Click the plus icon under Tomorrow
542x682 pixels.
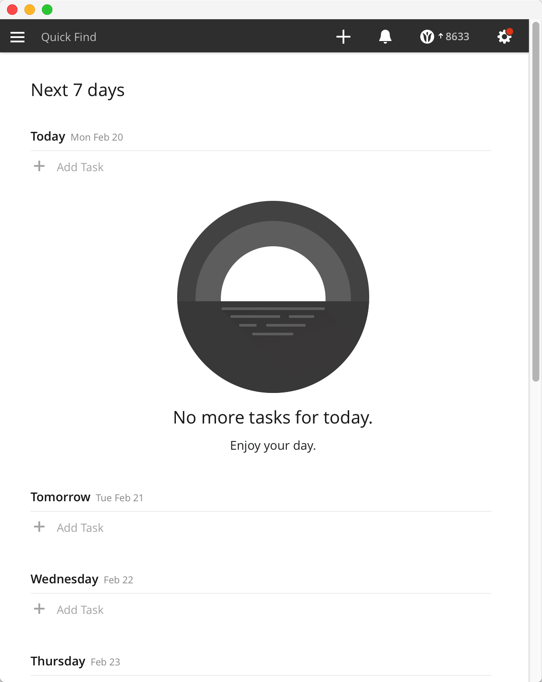(x=39, y=527)
